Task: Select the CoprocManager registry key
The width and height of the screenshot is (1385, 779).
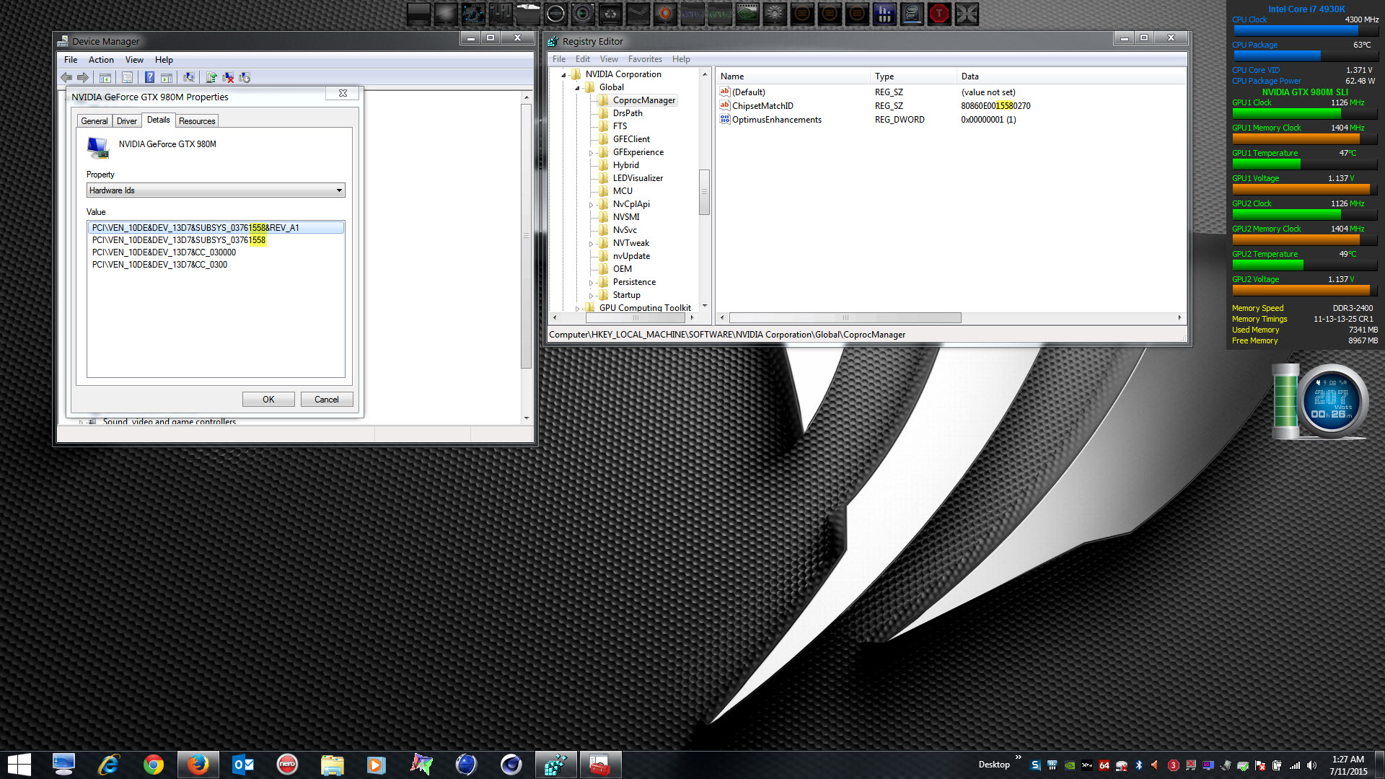Action: coord(644,100)
